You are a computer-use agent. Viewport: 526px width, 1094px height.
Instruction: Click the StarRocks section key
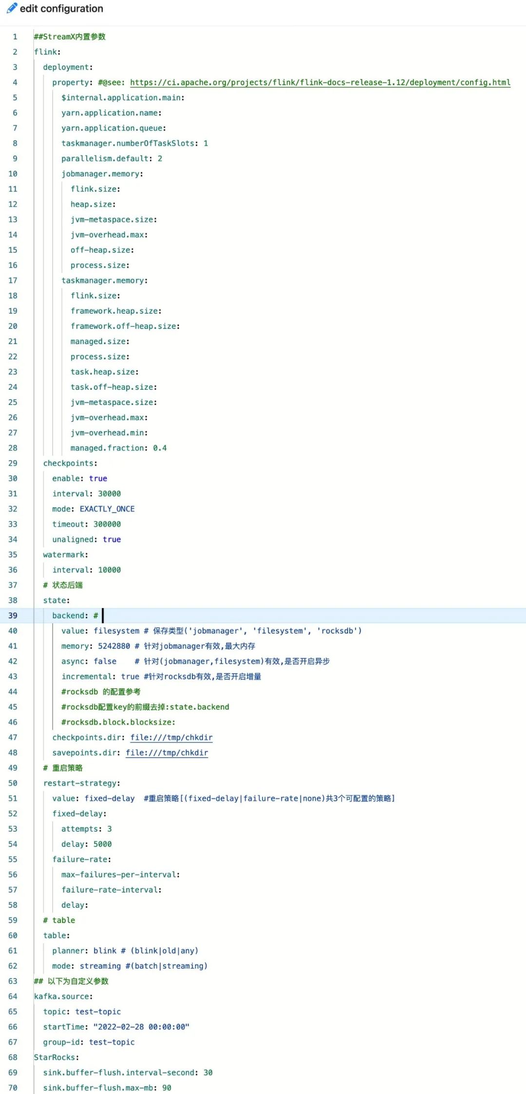tap(56, 1057)
